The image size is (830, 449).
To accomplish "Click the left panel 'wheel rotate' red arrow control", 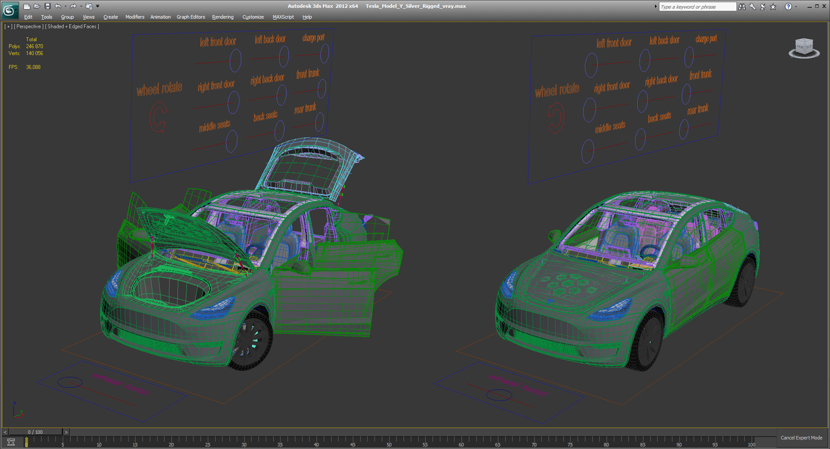I will click(x=158, y=117).
